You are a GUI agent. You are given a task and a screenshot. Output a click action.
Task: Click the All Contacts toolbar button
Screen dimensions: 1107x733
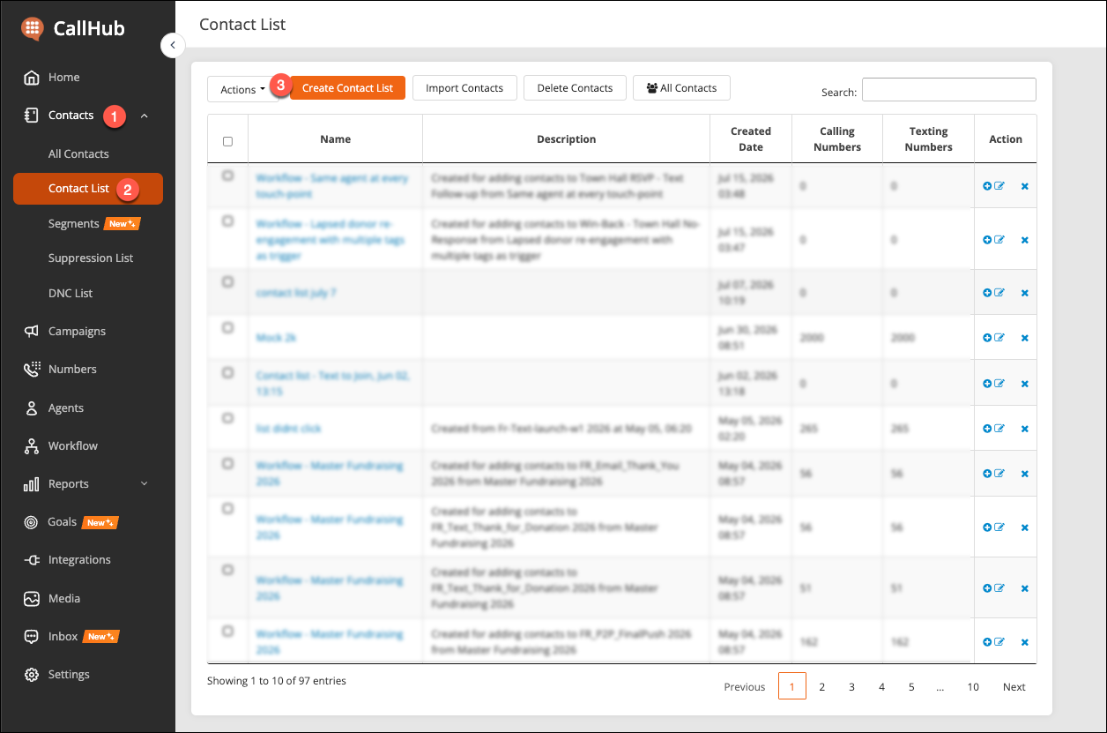[x=681, y=88]
